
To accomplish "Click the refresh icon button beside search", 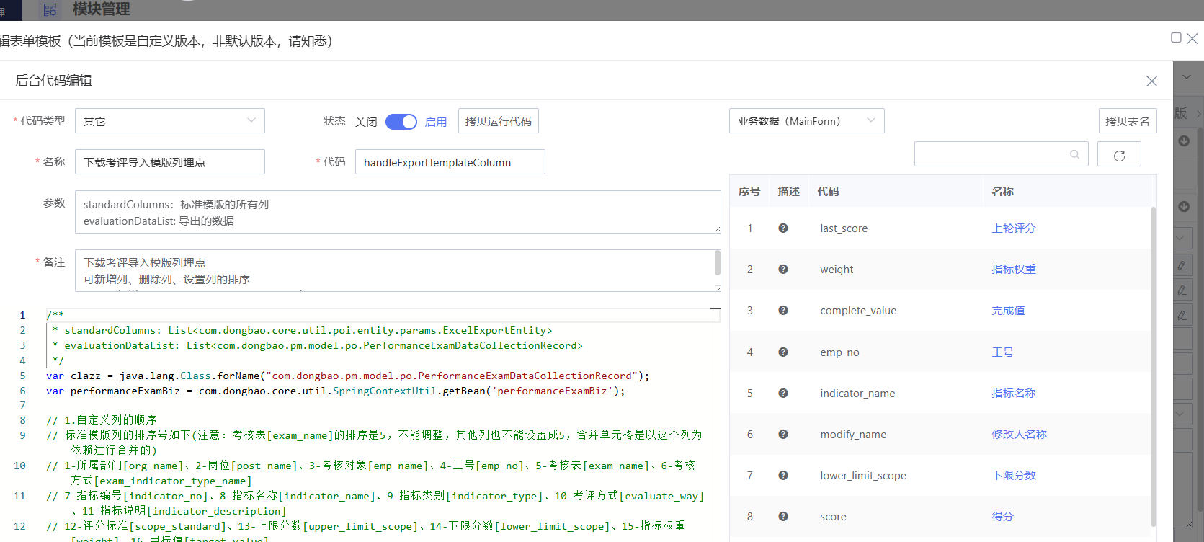I will [1119, 155].
